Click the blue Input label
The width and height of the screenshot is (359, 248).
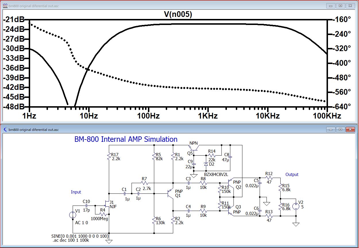coord(76,192)
